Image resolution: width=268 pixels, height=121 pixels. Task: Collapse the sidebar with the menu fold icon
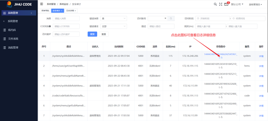pyautogui.click(x=41, y=4)
